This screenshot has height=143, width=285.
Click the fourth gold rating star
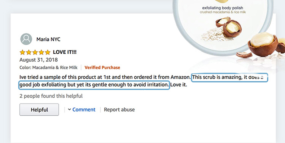[41, 52]
